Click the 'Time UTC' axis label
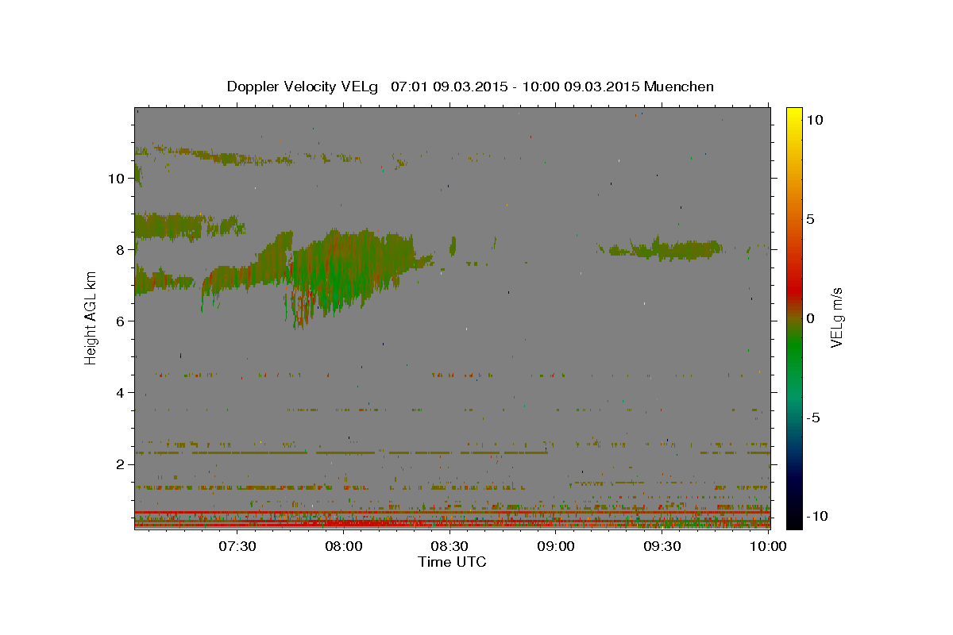 [452, 562]
